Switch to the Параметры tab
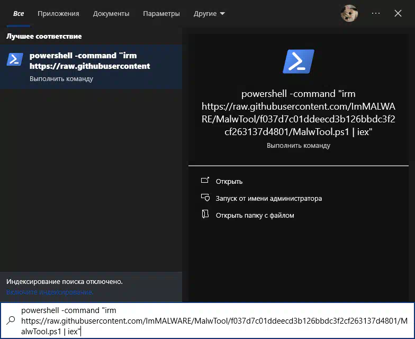This screenshot has width=415, height=339. coord(161,14)
